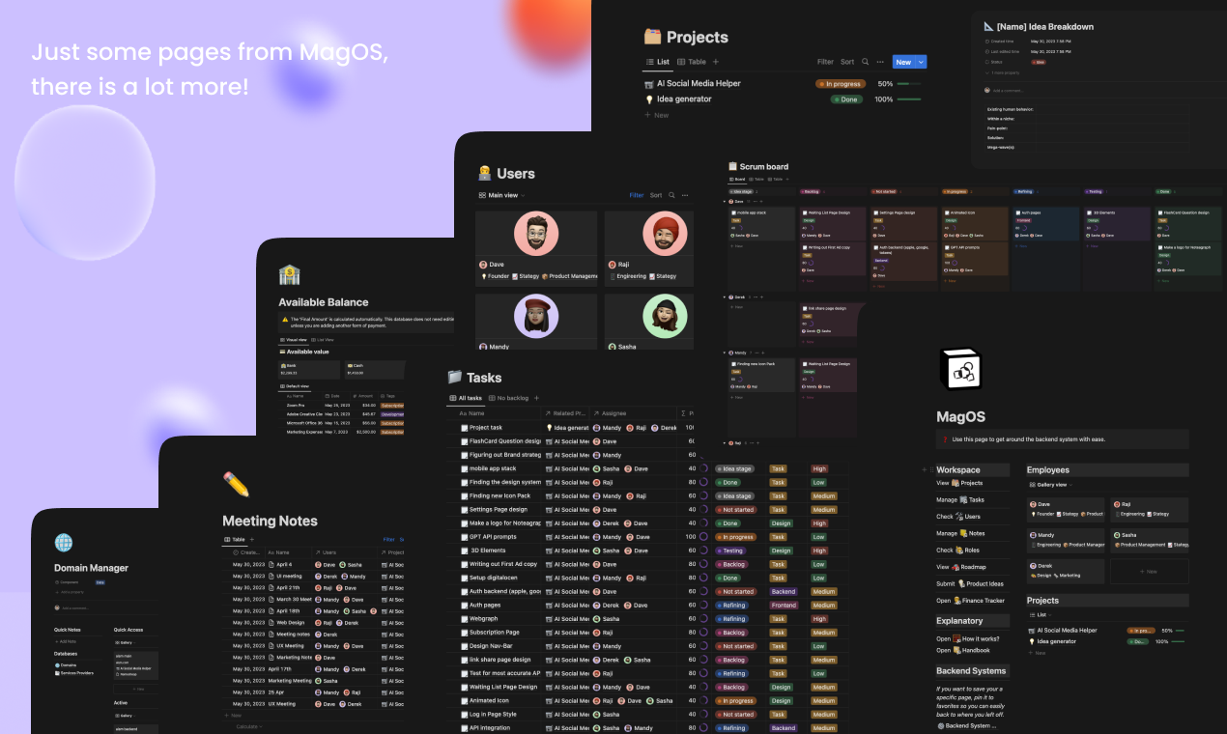Screen dimensions: 1227x734
Task: Select the Table tab in Meeting Notes
Action: pyautogui.click(x=234, y=539)
